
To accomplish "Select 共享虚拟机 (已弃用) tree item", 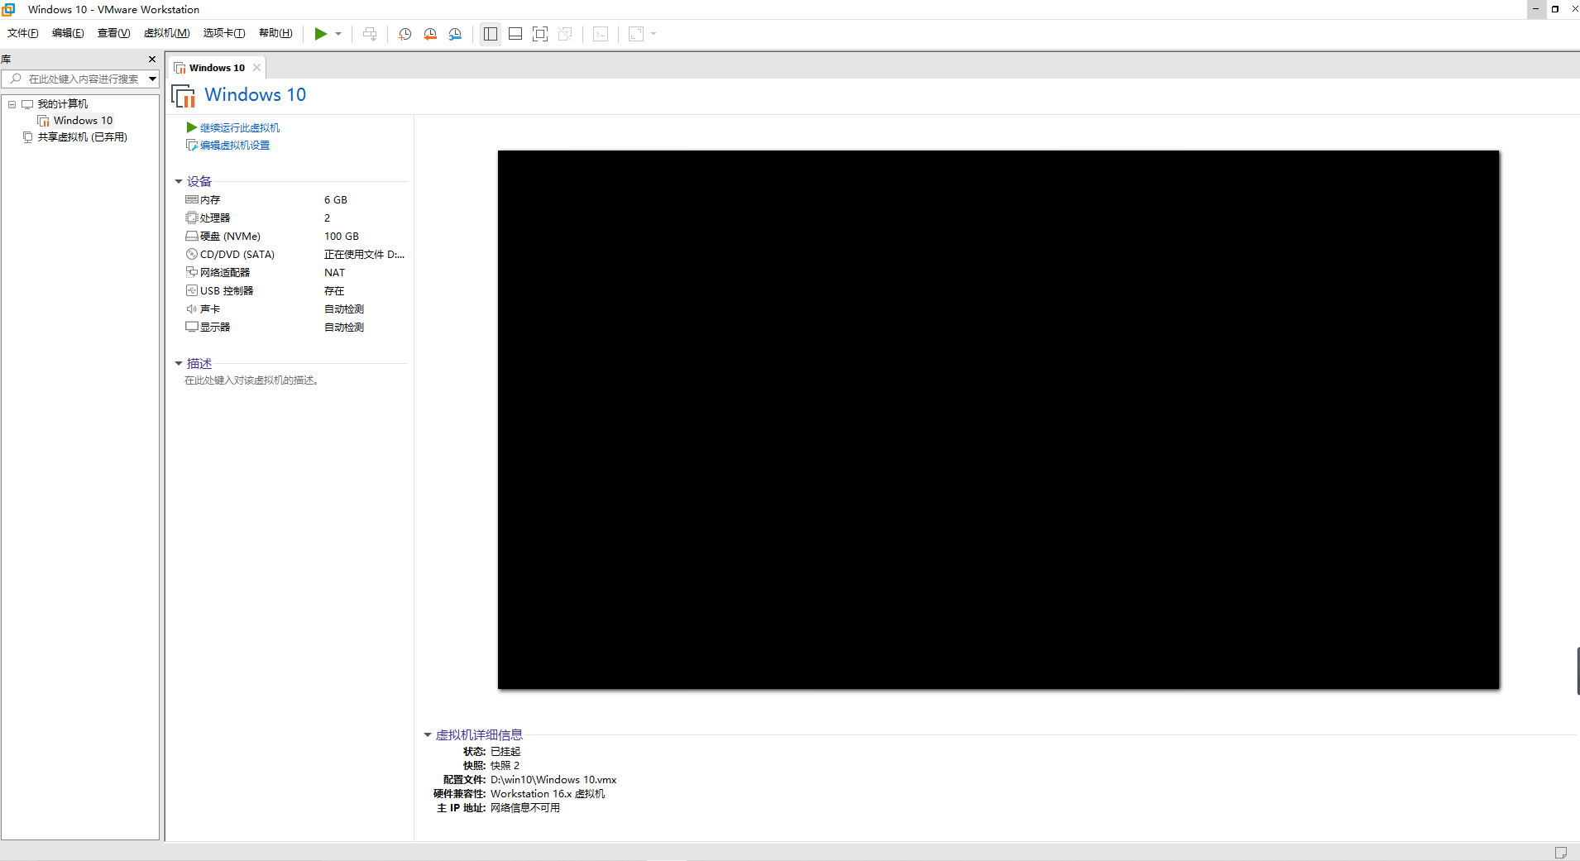I will coord(82,137).
